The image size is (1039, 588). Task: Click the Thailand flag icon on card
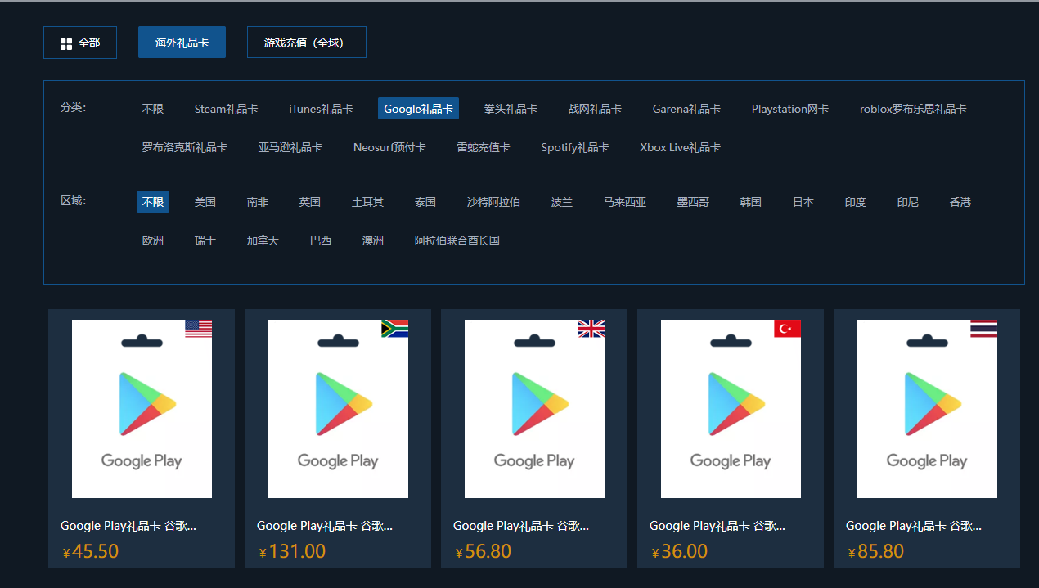tap(983, 329)
